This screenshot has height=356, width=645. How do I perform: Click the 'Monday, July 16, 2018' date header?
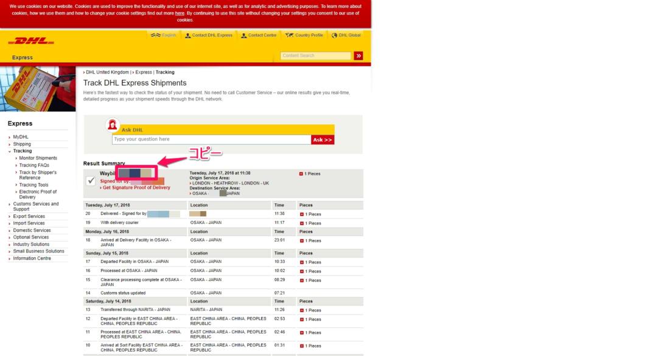pos(107,232)
